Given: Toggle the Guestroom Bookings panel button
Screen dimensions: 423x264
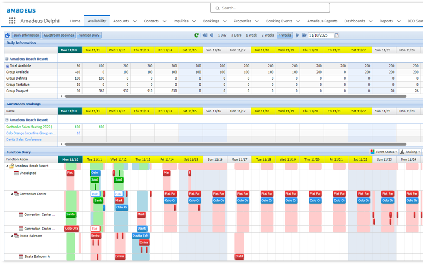Looking at the screenshot, I should coord(59,35).
